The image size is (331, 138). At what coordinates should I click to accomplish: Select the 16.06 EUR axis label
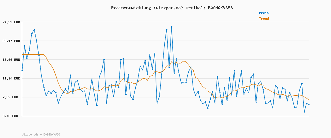[11, 60]
